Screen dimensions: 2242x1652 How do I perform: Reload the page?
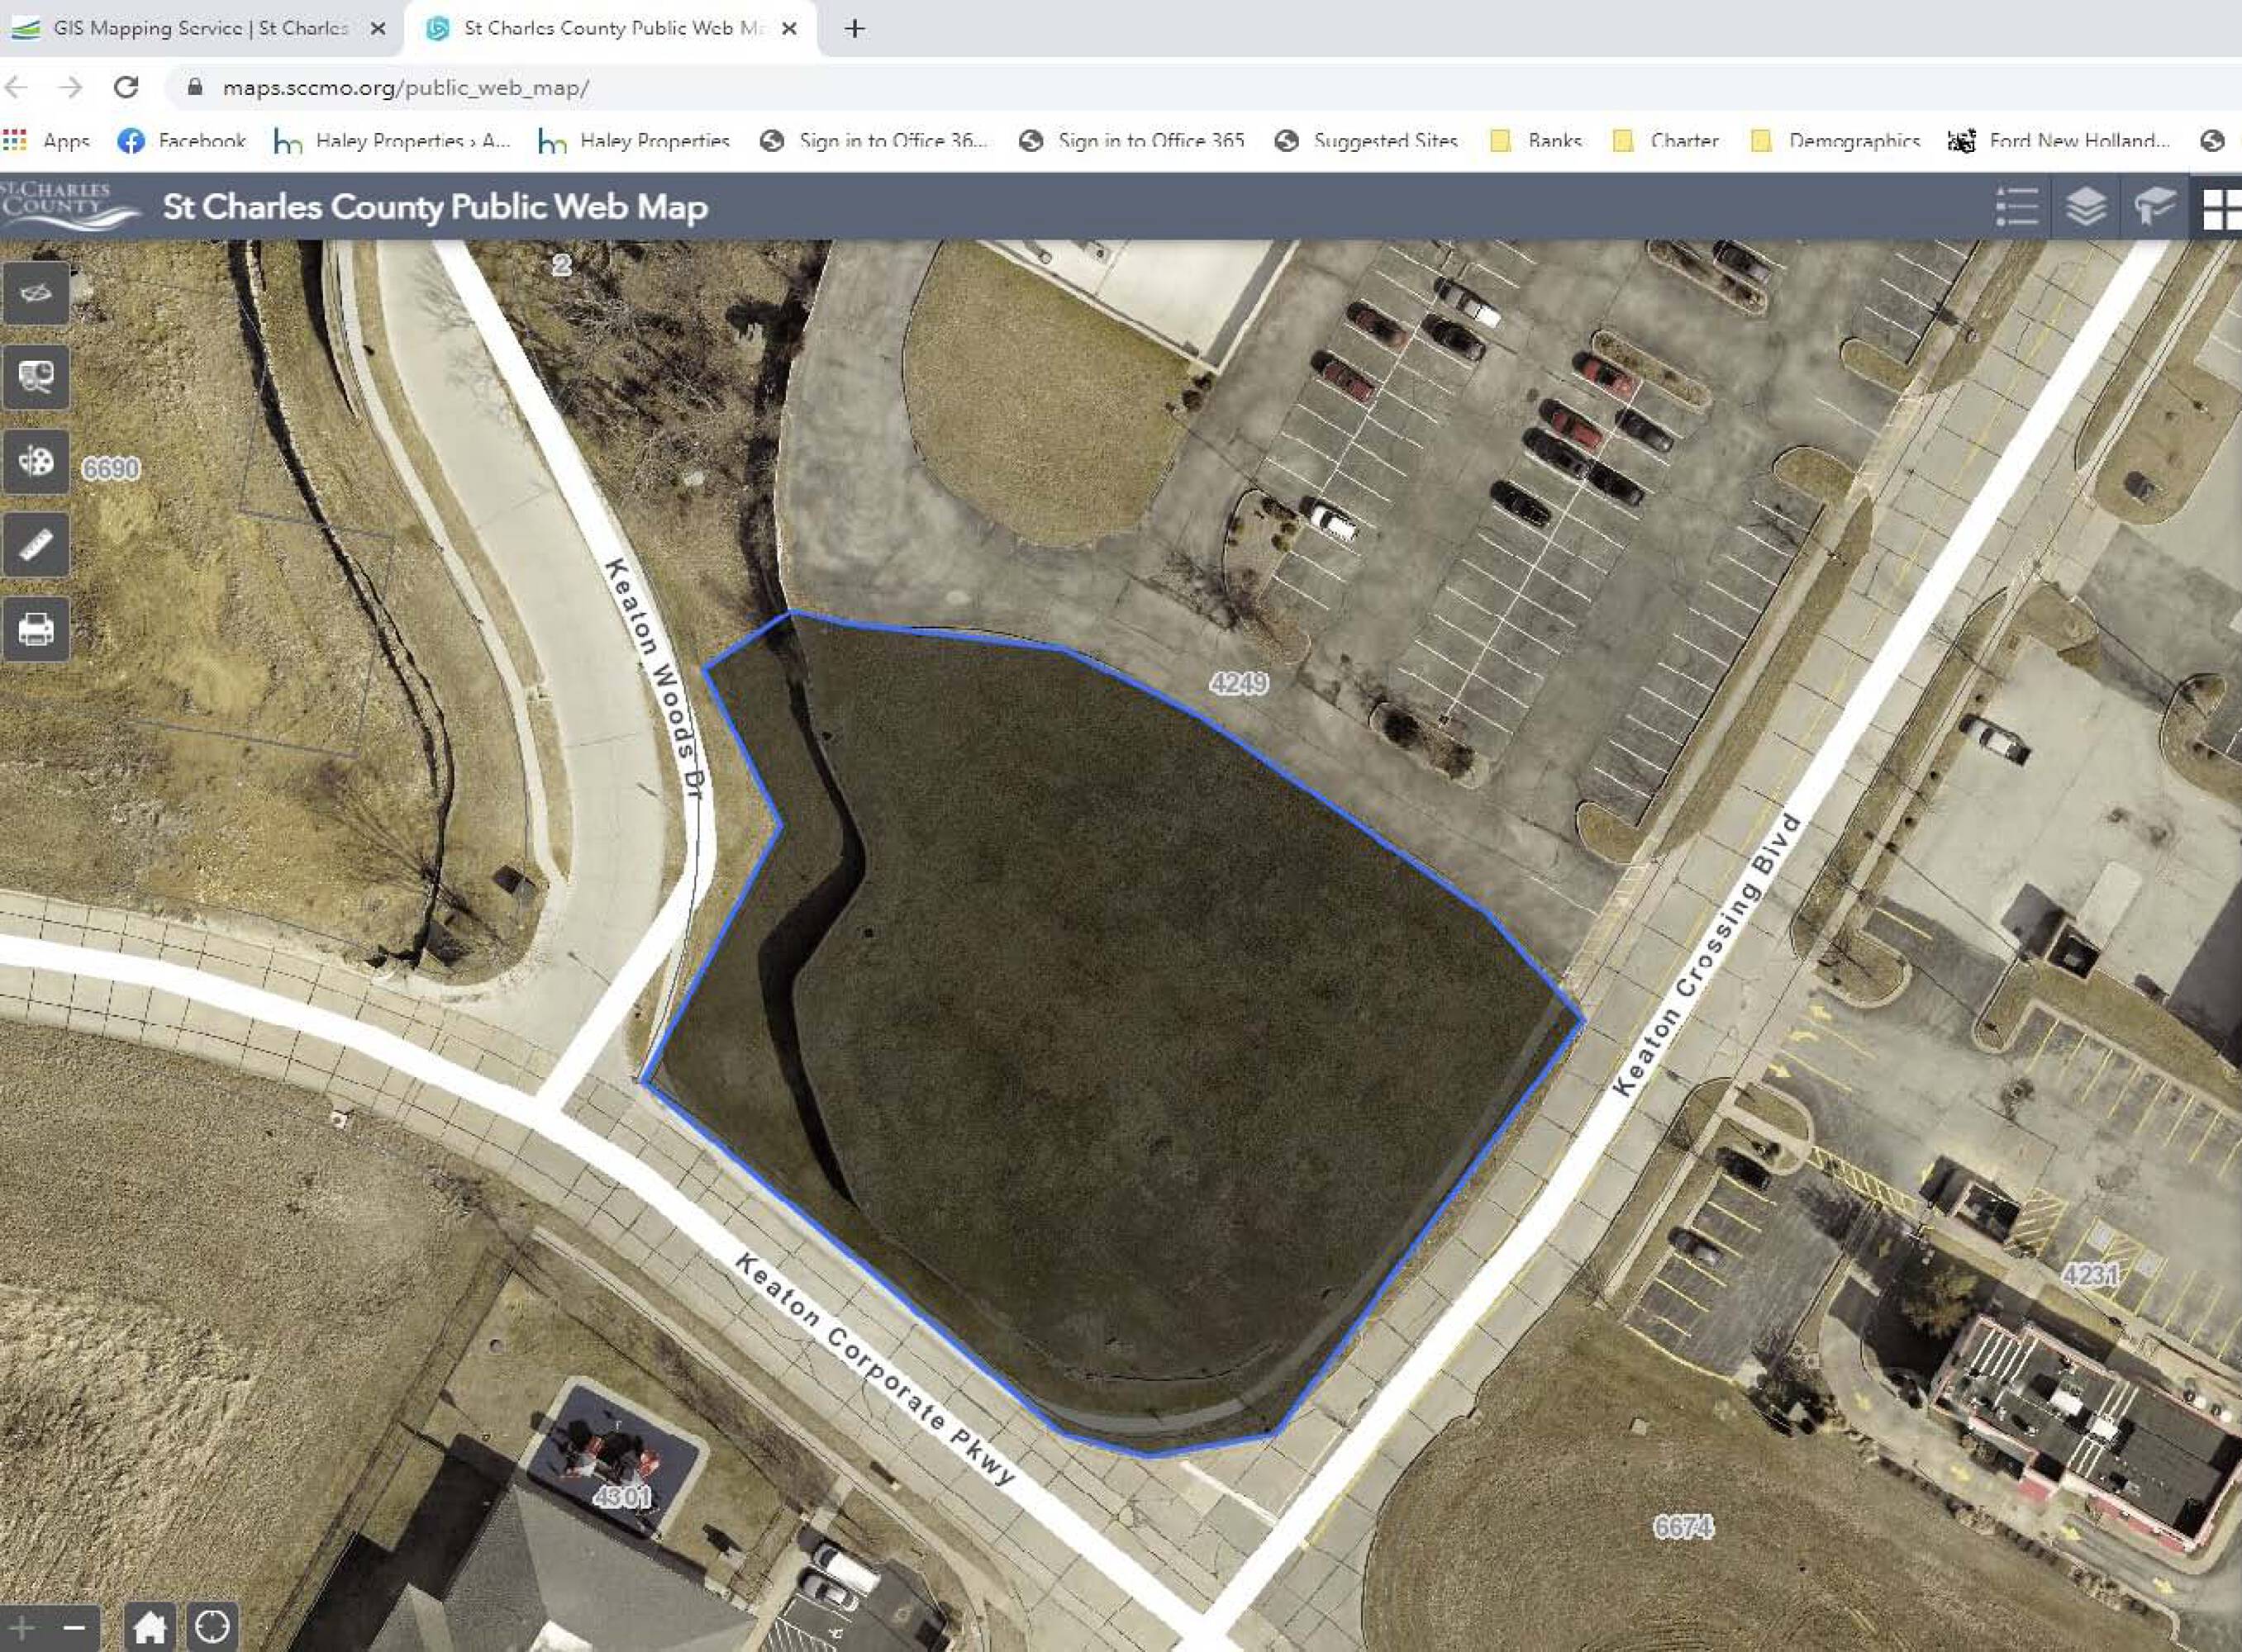tap(126, 87)
